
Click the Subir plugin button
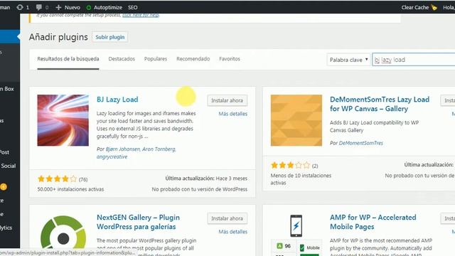[x=110, y=37]
